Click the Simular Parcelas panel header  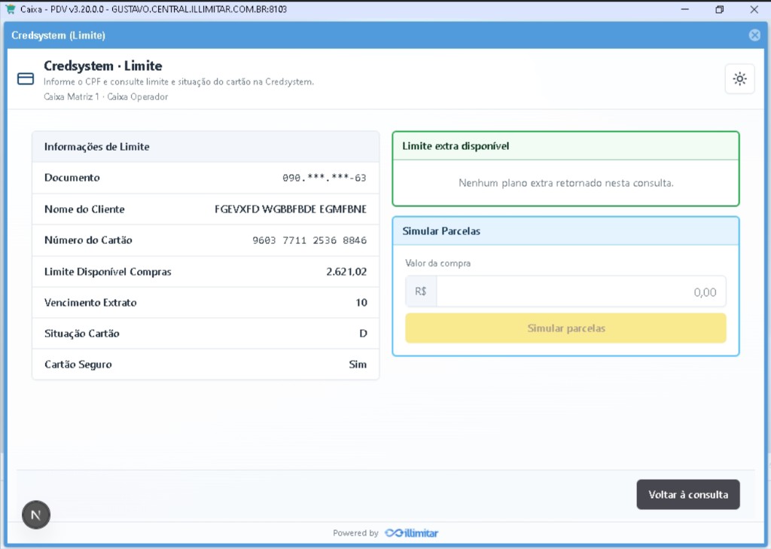[x=565, y=231]
